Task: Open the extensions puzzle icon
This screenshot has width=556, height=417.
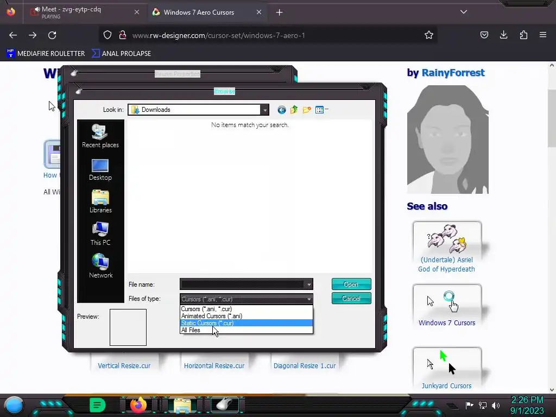Action: [x=523, y=35]
